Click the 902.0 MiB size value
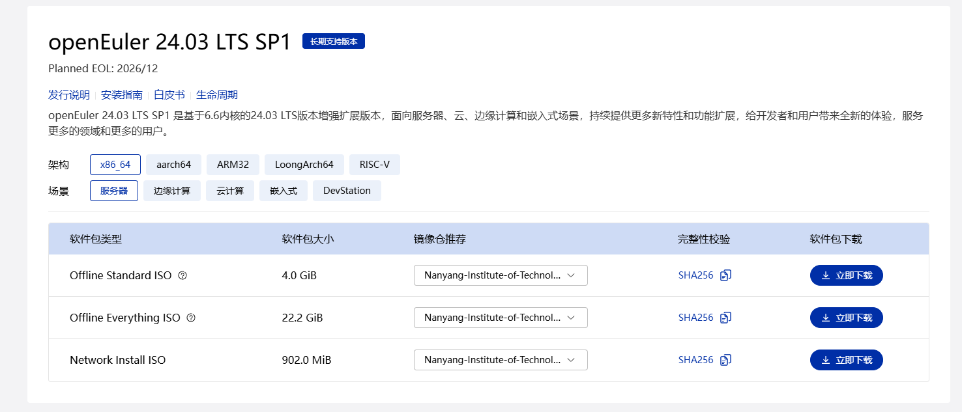 pos(306,360)
